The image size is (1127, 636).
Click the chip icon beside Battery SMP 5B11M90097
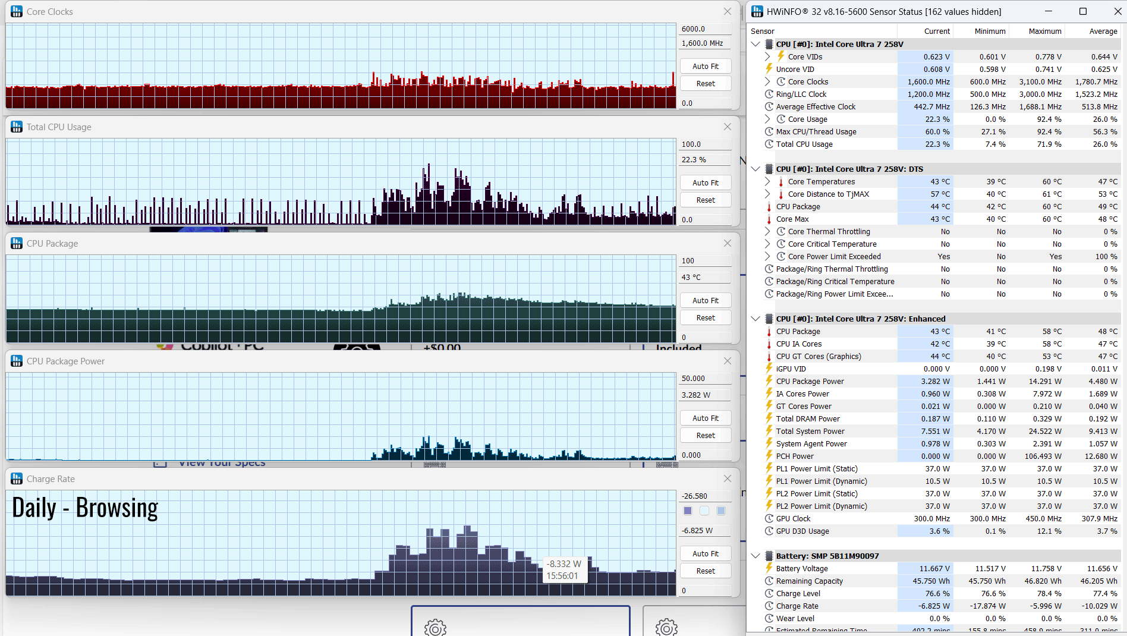pos(769,556)
